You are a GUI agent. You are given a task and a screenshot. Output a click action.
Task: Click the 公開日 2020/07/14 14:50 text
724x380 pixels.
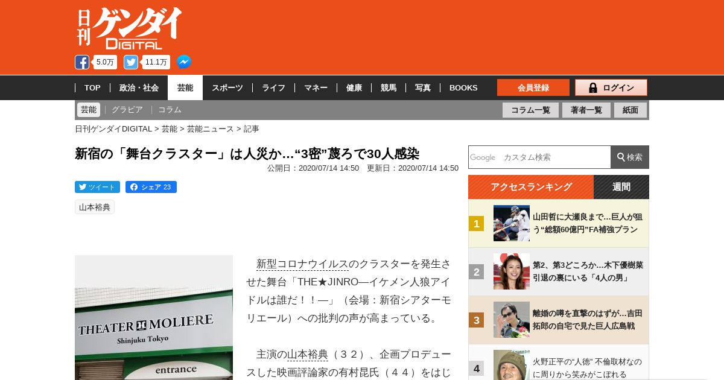(x=313, y=168)
